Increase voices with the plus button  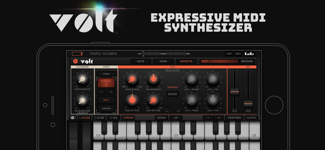click(111, 92)
